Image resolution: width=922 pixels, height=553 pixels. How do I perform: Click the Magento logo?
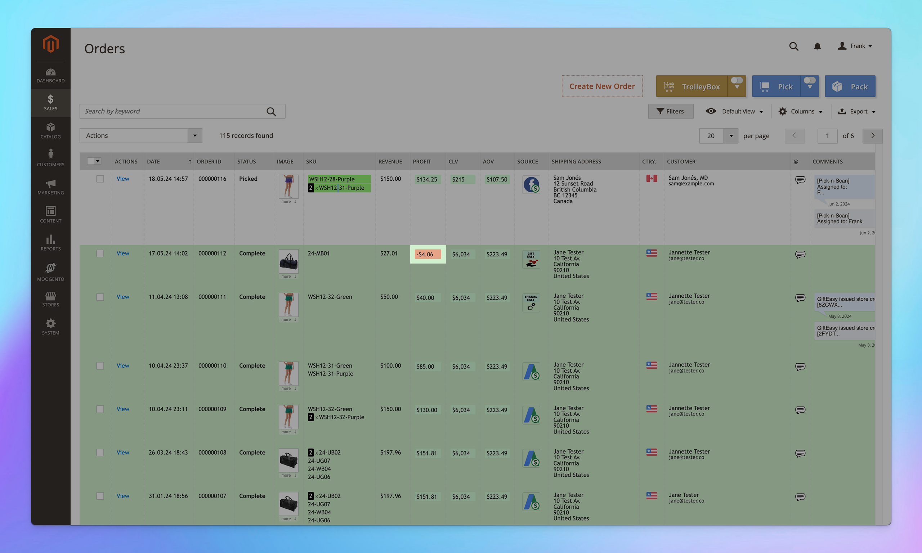coord(51,44)
